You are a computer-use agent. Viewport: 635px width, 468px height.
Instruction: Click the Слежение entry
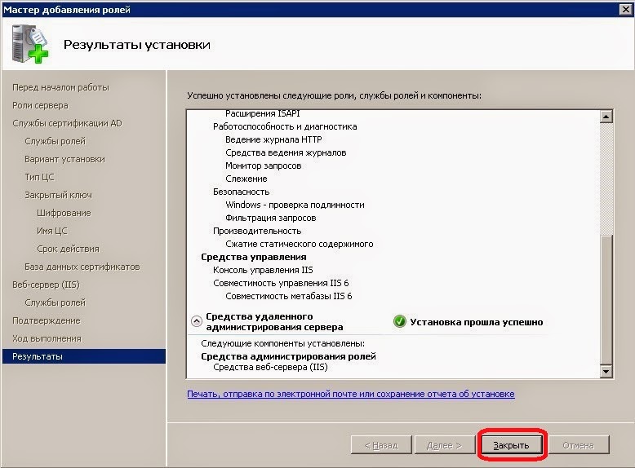click(246, 179)
